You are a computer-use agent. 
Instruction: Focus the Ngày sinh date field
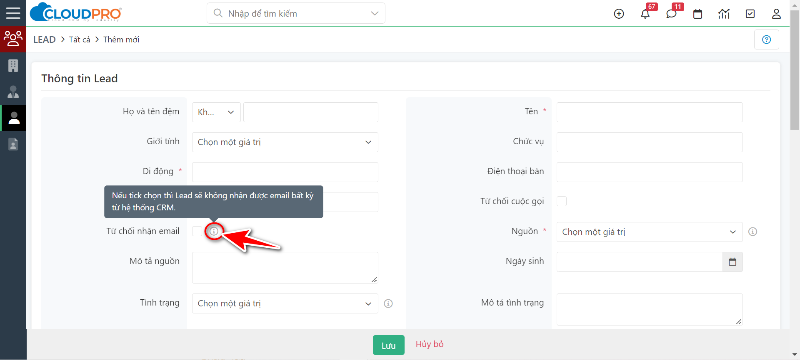click(640, 262)
